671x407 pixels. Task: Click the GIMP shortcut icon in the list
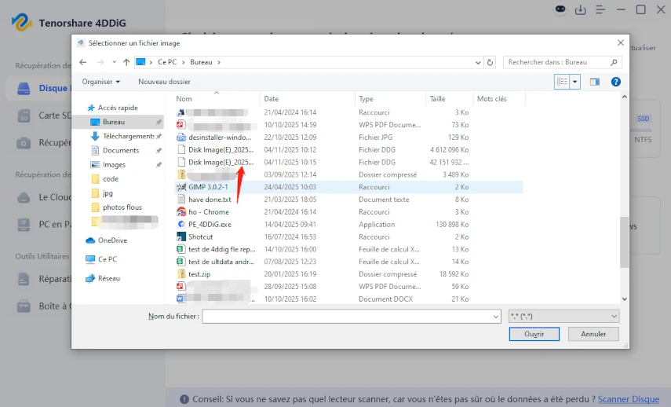coord(181,187)
